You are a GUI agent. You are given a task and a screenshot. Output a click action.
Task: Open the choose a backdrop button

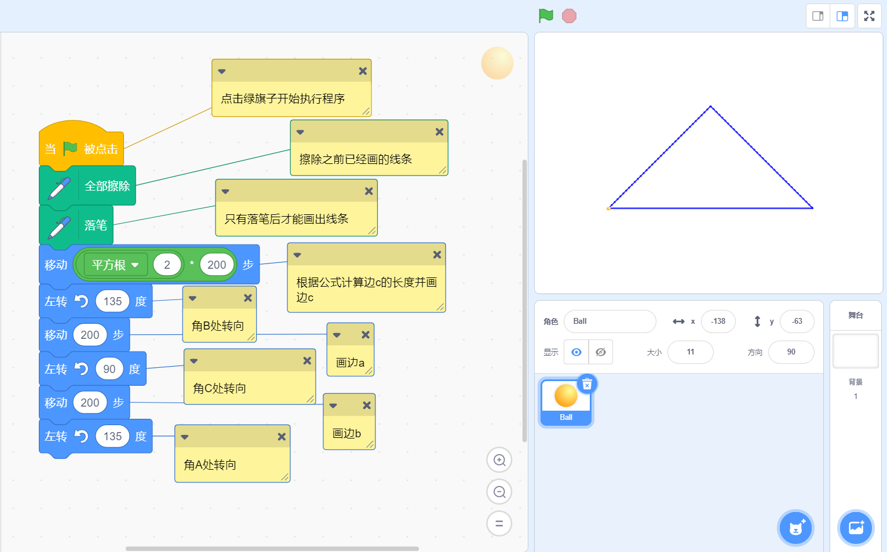[856, 528]
